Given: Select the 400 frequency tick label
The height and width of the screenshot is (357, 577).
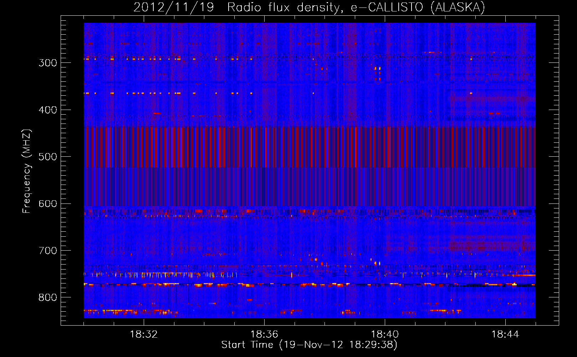Looking at the screenshot, I should click(48, 110).
